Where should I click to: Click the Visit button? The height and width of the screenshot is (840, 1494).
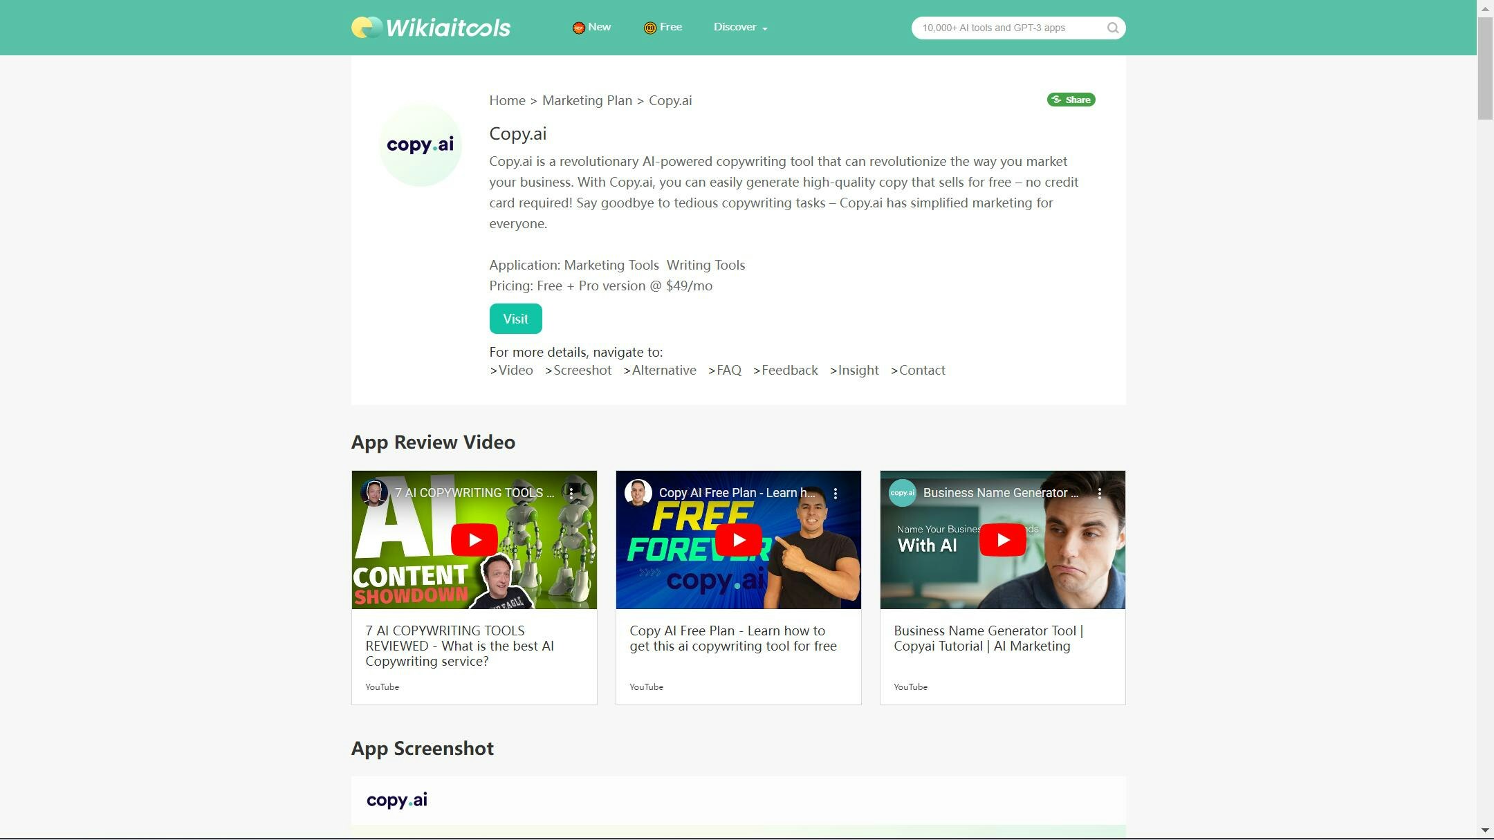coord(515,319)
